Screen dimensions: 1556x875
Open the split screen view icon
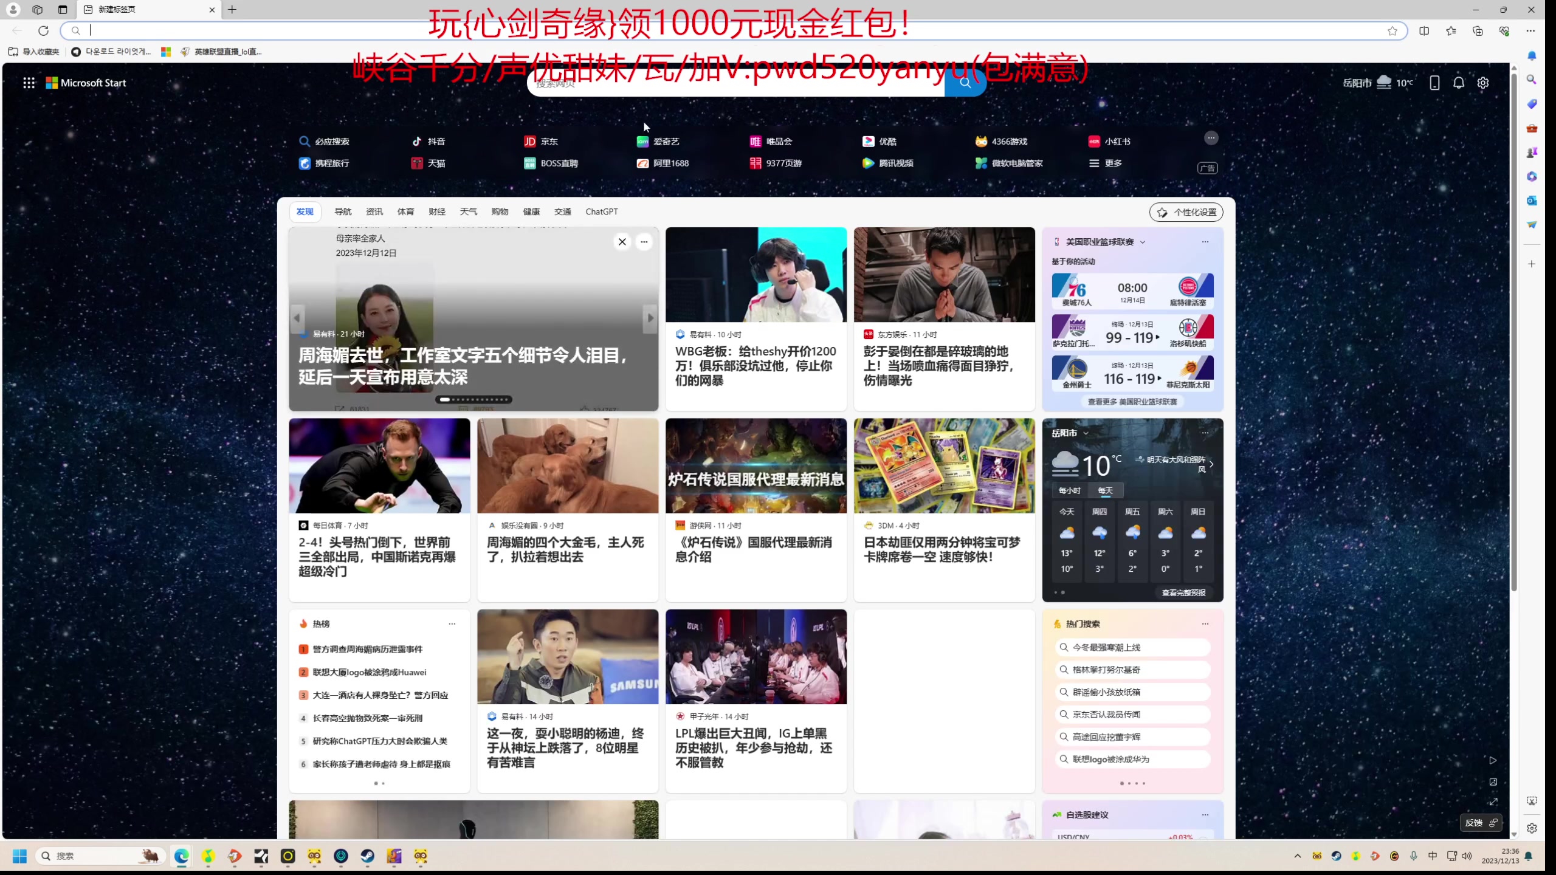(x=1424, y=31)
